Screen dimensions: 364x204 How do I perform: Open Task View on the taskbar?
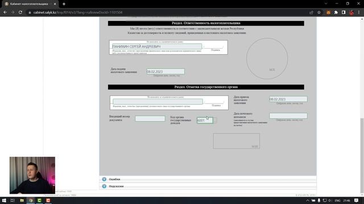13,200
